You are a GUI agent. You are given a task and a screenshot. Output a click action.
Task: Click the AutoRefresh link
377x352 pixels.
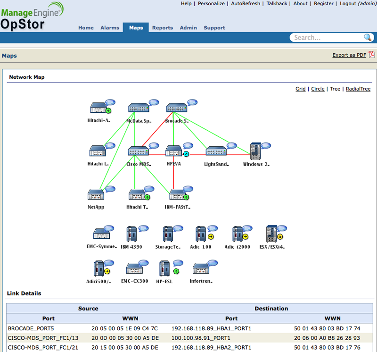click(246, 4)
